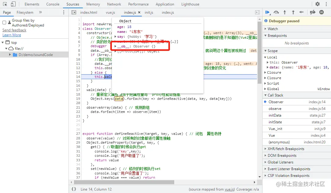This screenshot has width=331, height=193.
Task: Select the (anonymous) call stack frame
Action: pos(297,142)
